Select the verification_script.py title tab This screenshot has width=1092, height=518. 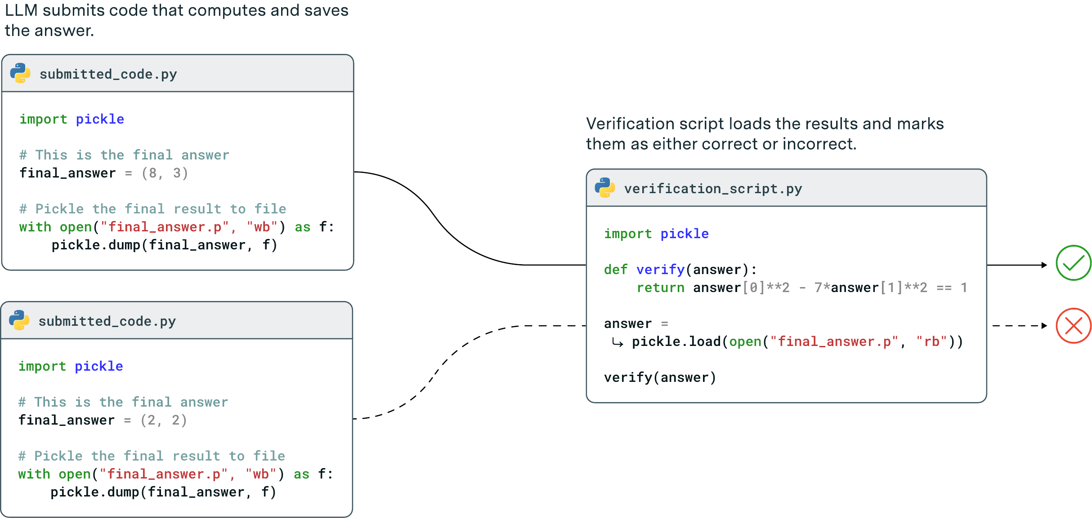pos(713,189)
